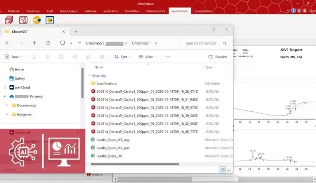Open the Chemometrics ribbon tab
316x183 pixels.
click(x=155, y=11)
